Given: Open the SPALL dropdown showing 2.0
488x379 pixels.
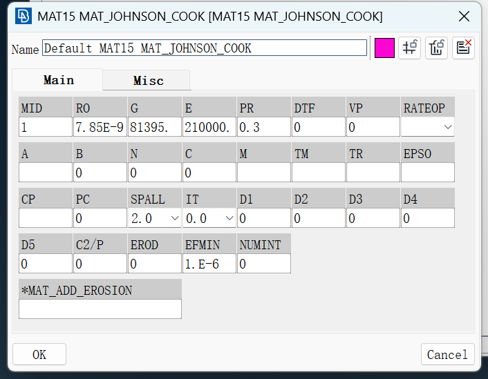Looking at the screenshot, I should (155, 218).
